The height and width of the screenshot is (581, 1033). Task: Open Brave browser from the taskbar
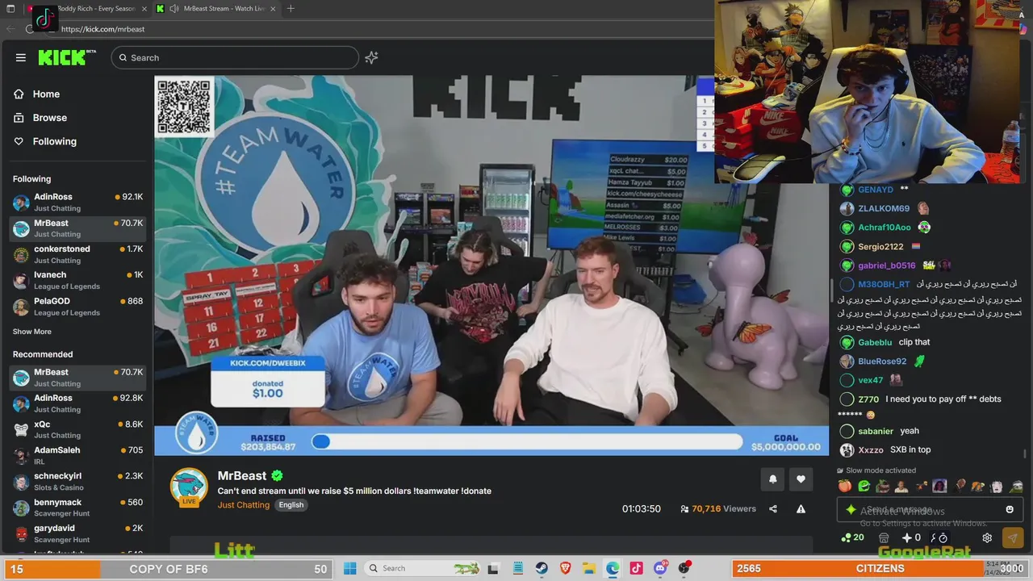pyautogui.click(x=566, y=568)
